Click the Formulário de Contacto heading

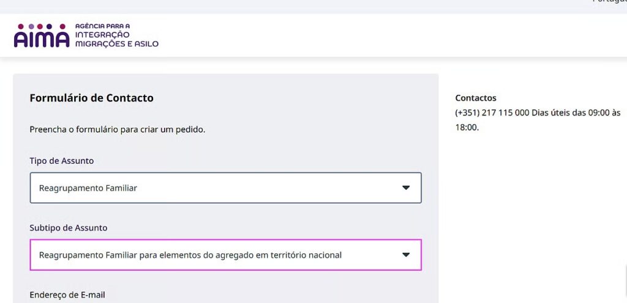[92, 98]
